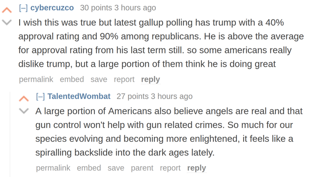Open cybercuzco's user profile
This screenshot has width=314, height=177.
point(52,8)
